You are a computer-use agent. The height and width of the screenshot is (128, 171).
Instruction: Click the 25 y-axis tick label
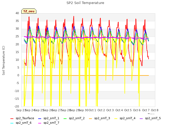point(17,37)
